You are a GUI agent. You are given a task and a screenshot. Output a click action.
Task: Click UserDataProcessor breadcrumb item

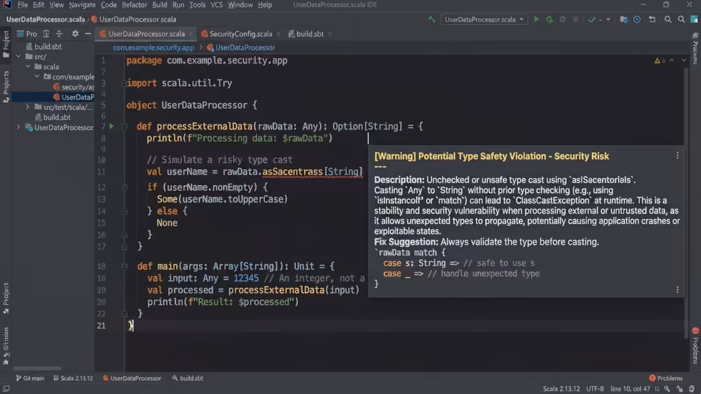point(241,48)
